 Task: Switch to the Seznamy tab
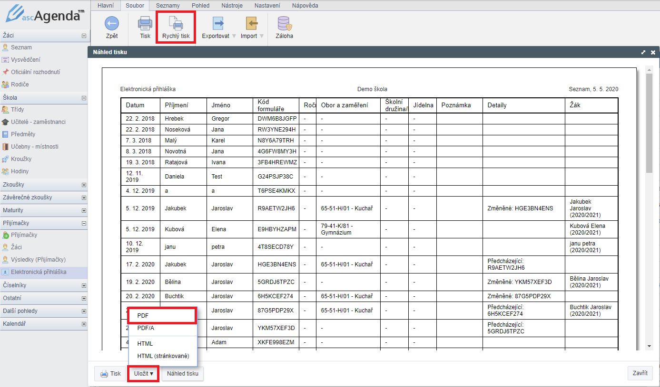pyautogui.click(x=167, y=6)
